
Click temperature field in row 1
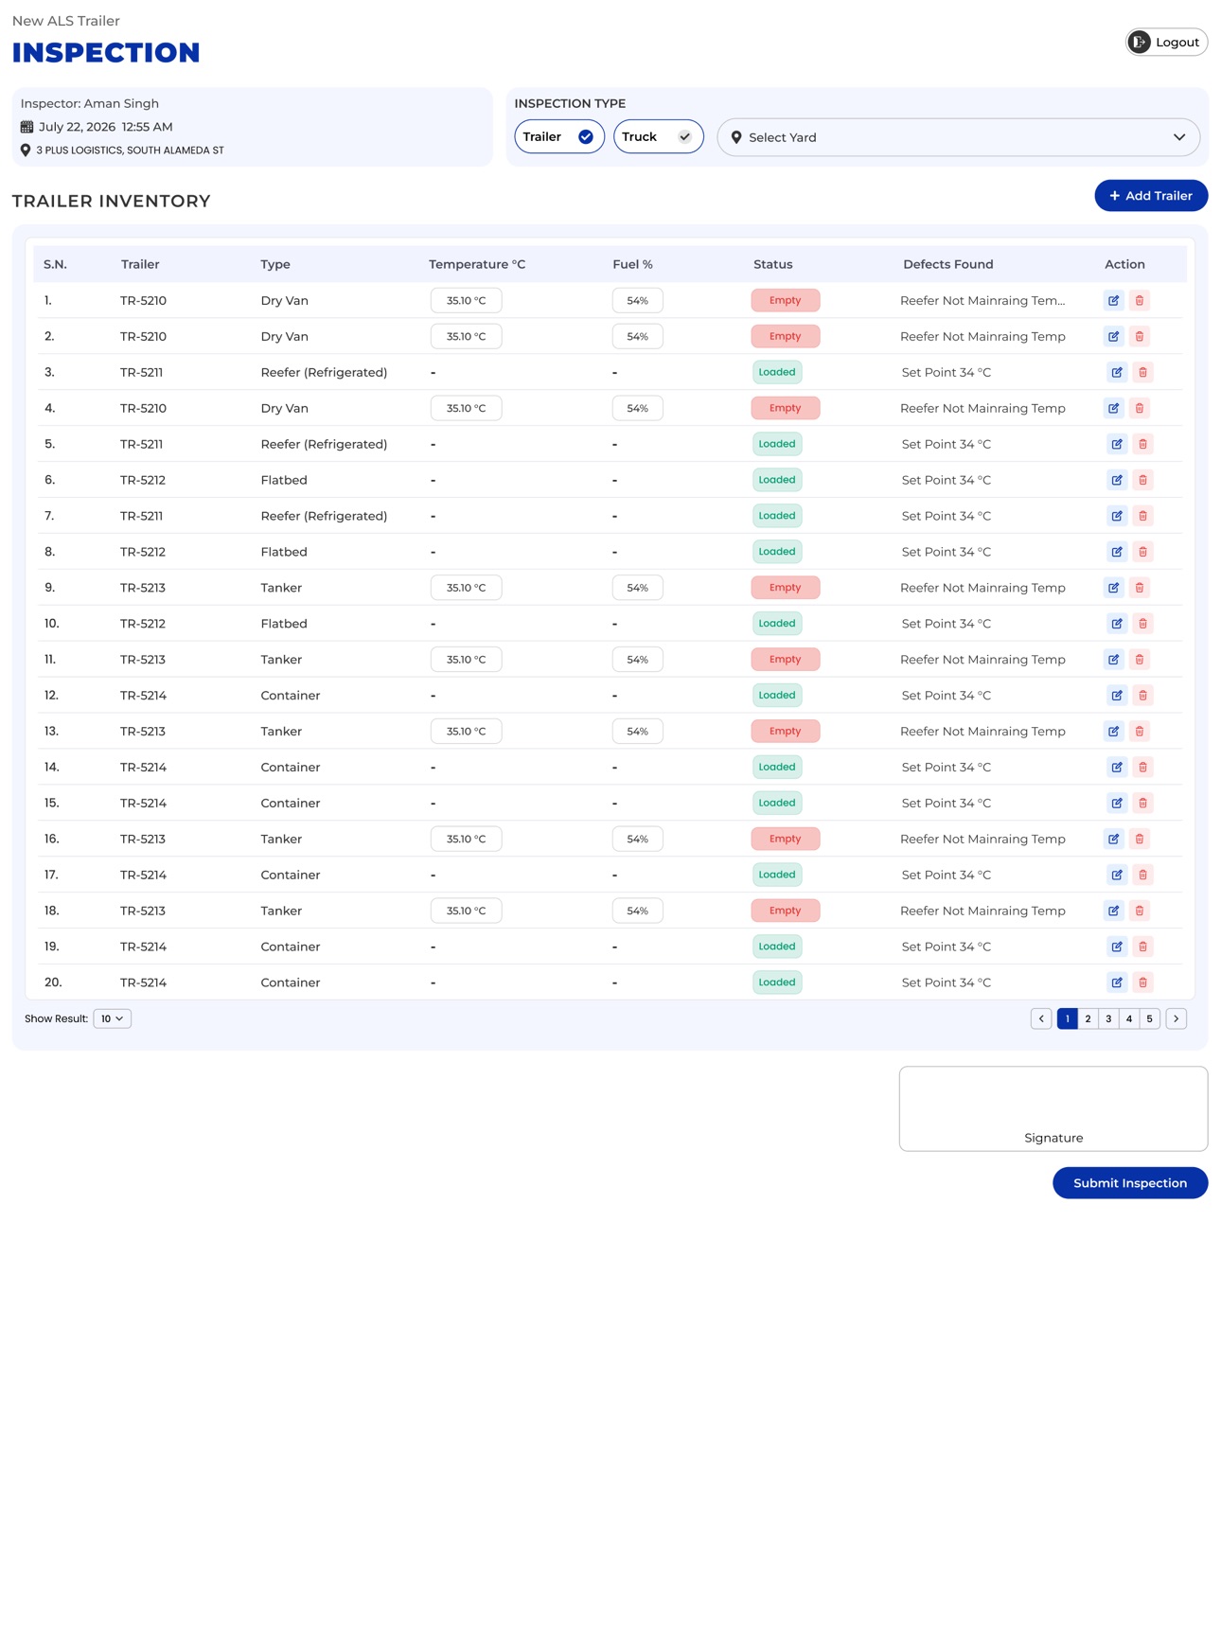[467, 300]
